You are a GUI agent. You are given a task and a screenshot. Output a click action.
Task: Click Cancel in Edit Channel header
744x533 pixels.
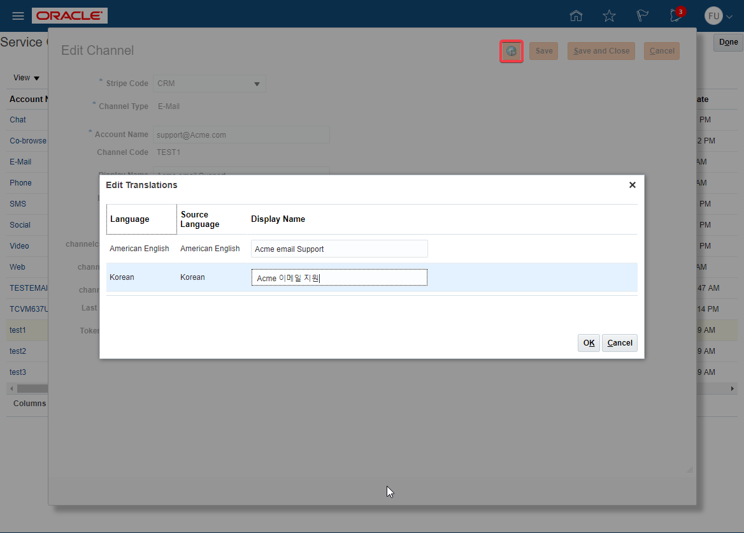click(661, 51)
